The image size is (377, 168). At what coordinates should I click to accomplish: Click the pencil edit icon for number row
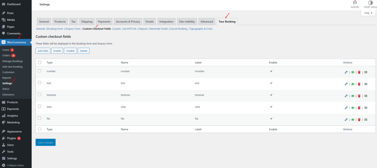(346, 72)
